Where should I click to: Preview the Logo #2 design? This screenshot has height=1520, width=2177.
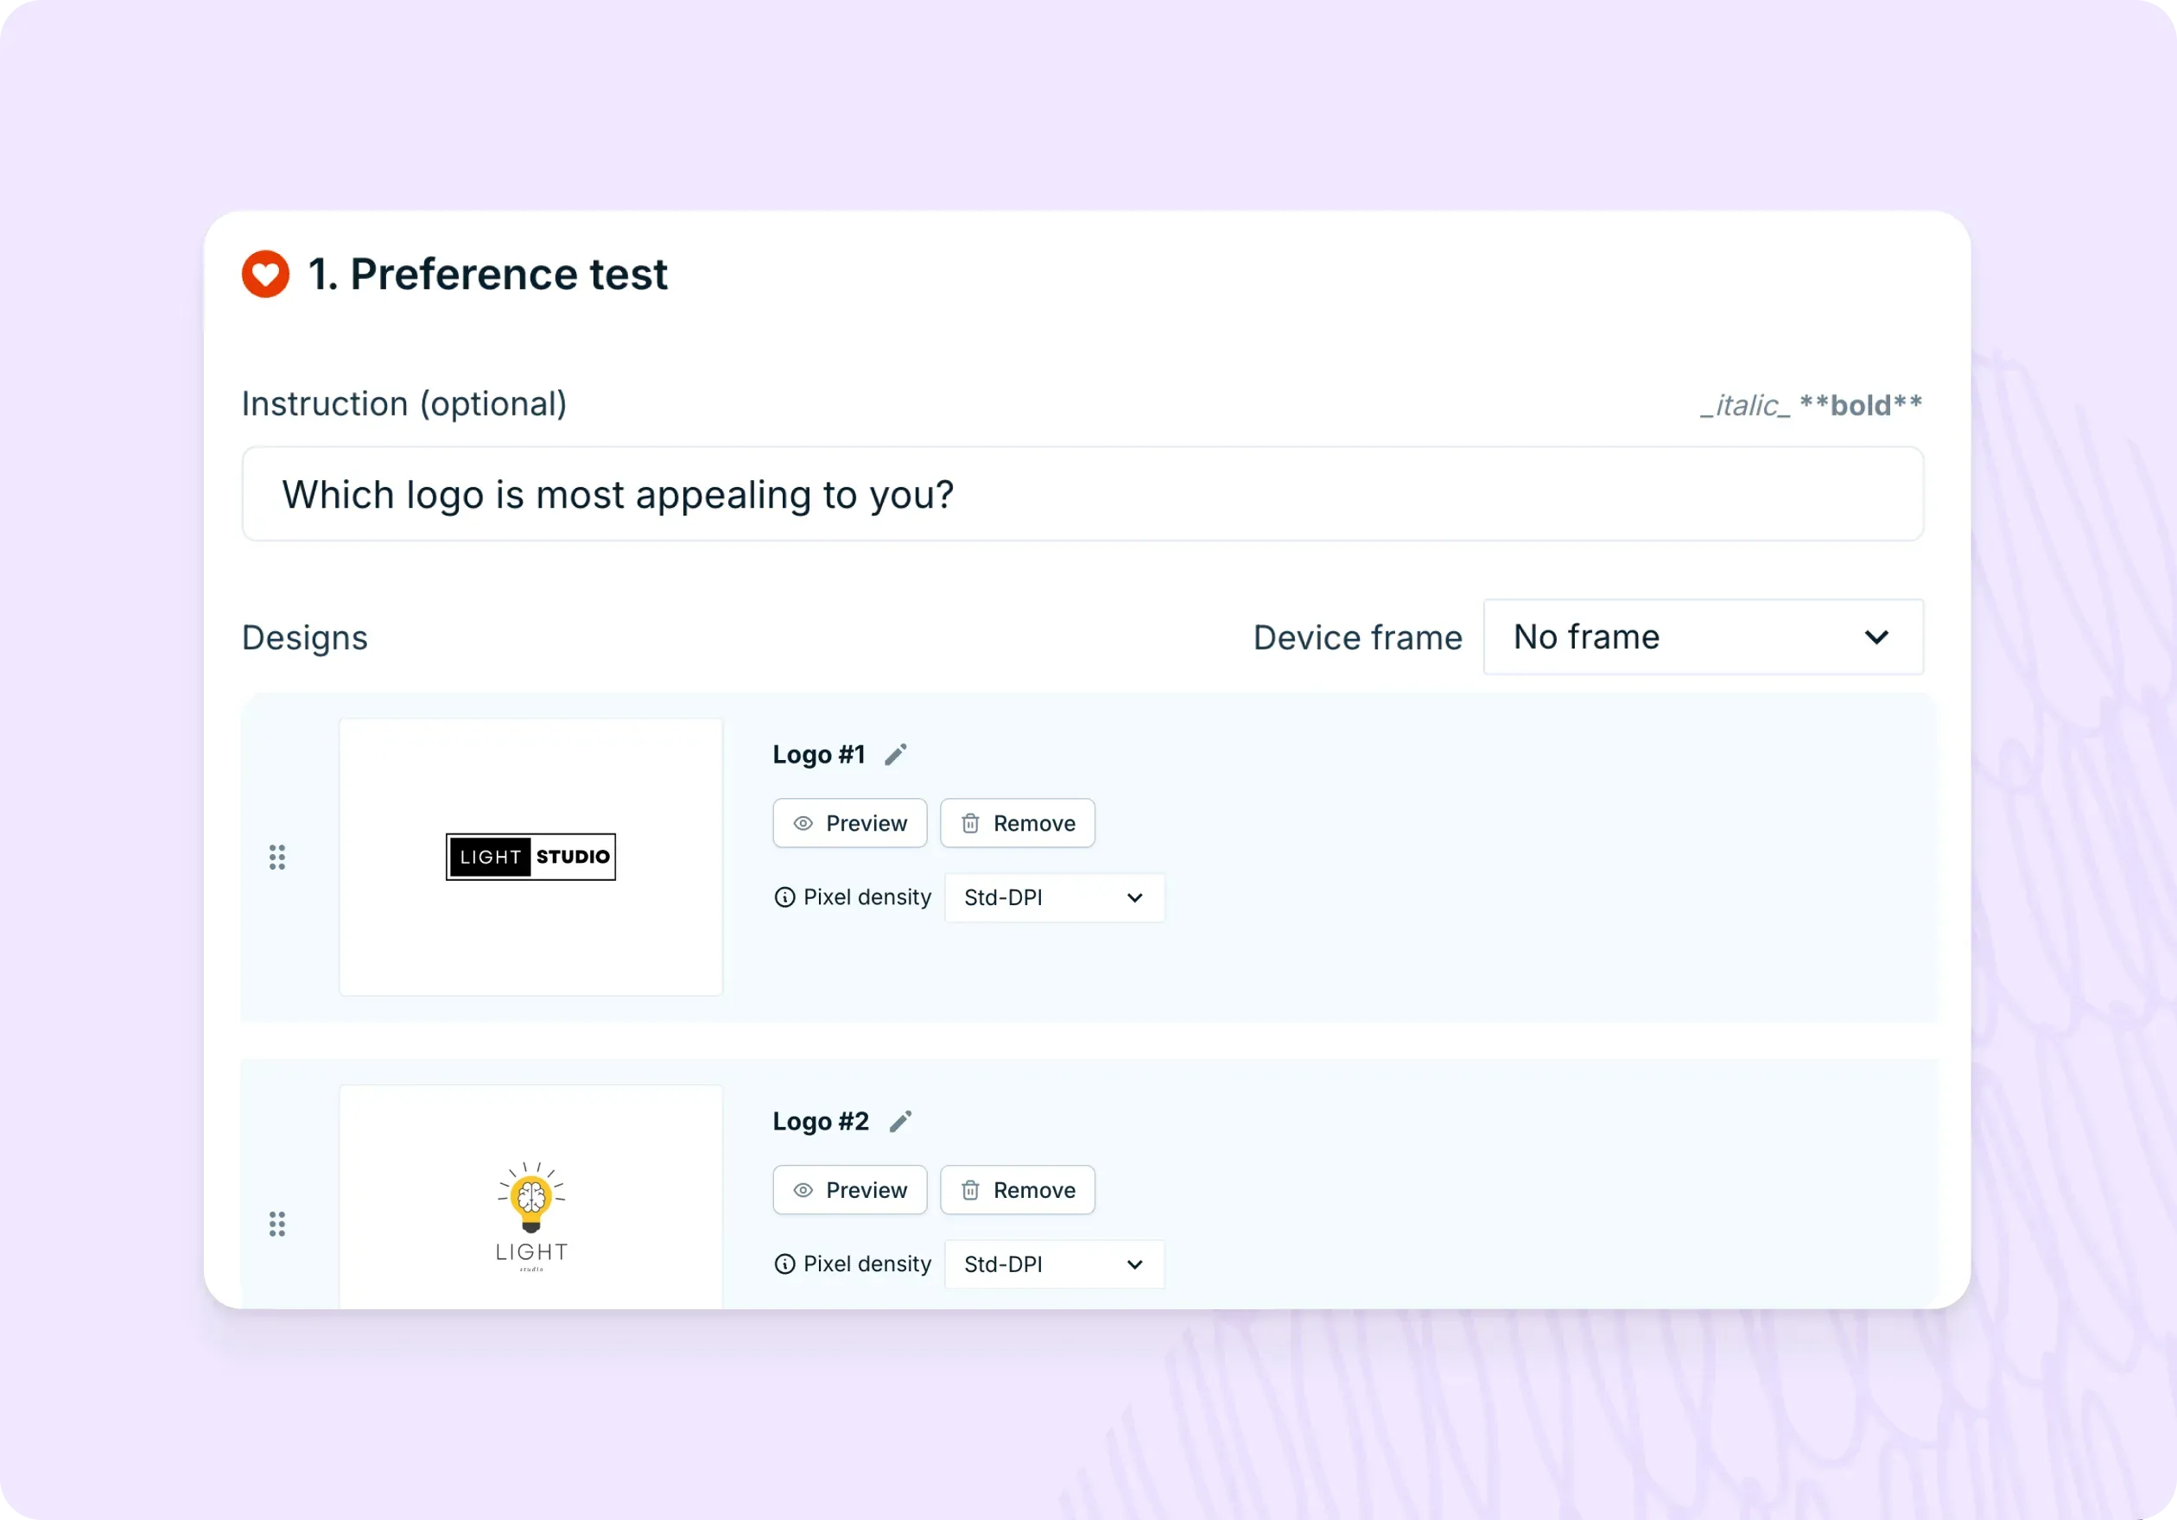[849, 1190]
